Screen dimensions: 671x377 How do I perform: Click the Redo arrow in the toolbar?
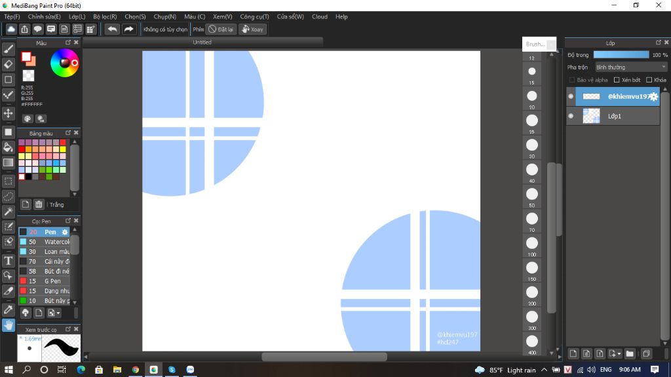(x=128, y=29)
